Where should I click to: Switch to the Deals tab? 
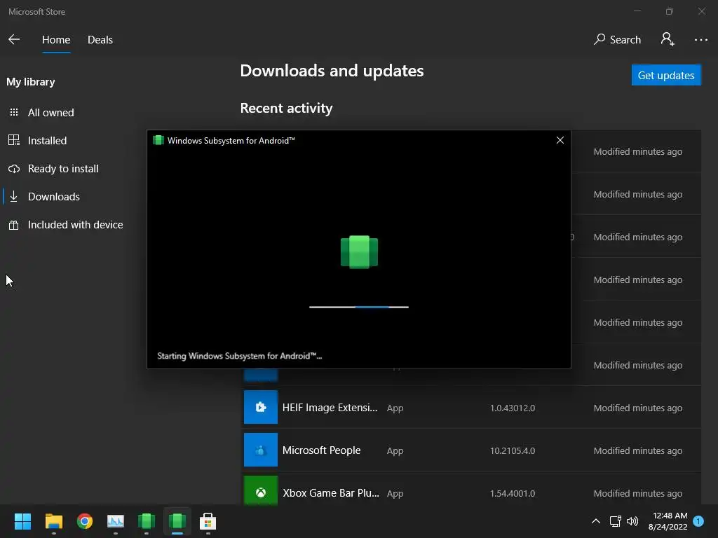tap(100, 40)
